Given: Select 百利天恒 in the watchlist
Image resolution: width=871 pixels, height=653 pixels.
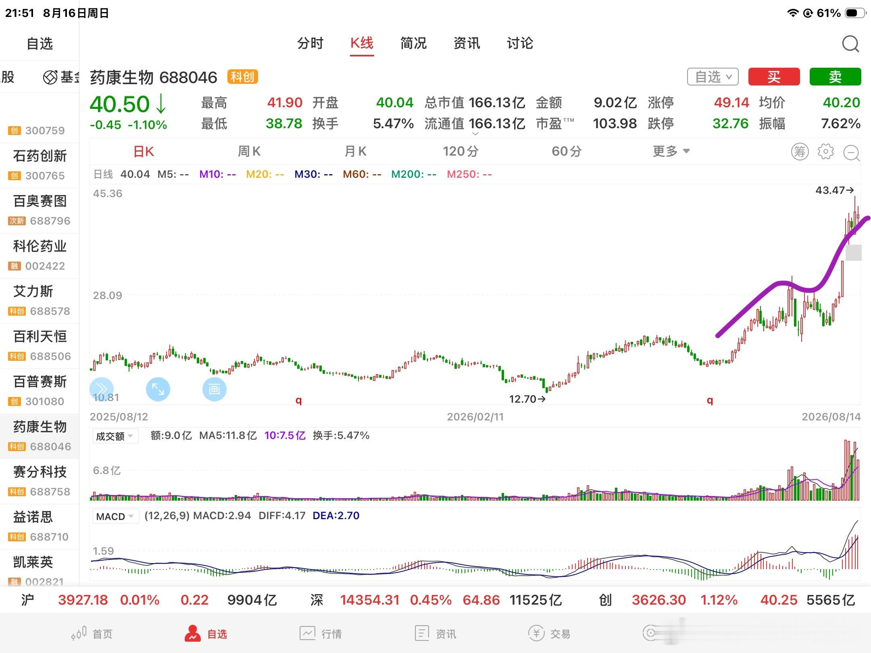Looking at the screenshot, I should pyautogui.click(x=40, y=346).
